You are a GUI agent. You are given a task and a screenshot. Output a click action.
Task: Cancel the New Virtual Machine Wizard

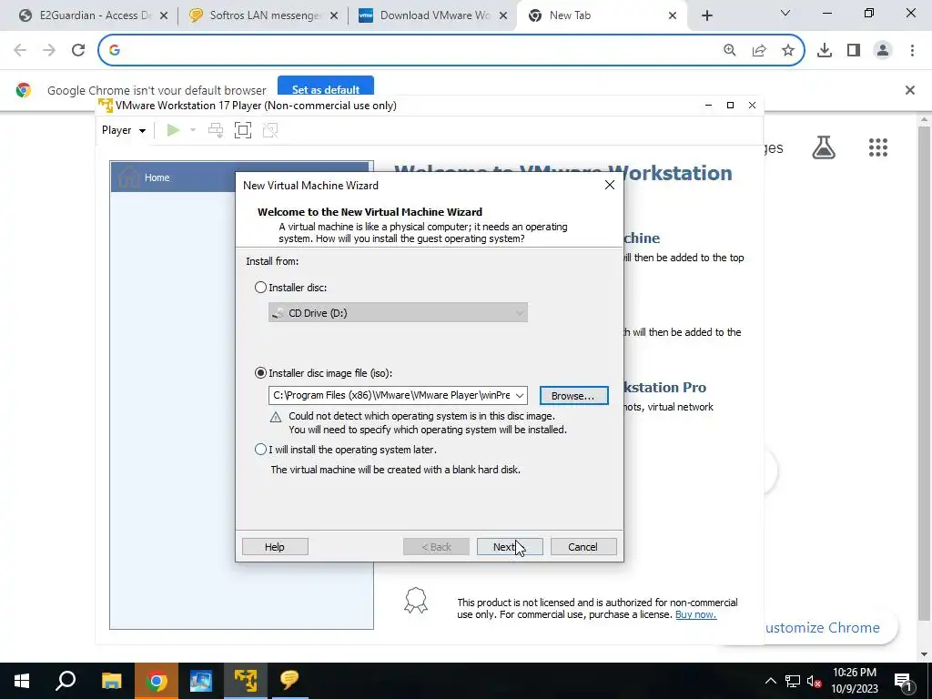click(x=583, y=547)
